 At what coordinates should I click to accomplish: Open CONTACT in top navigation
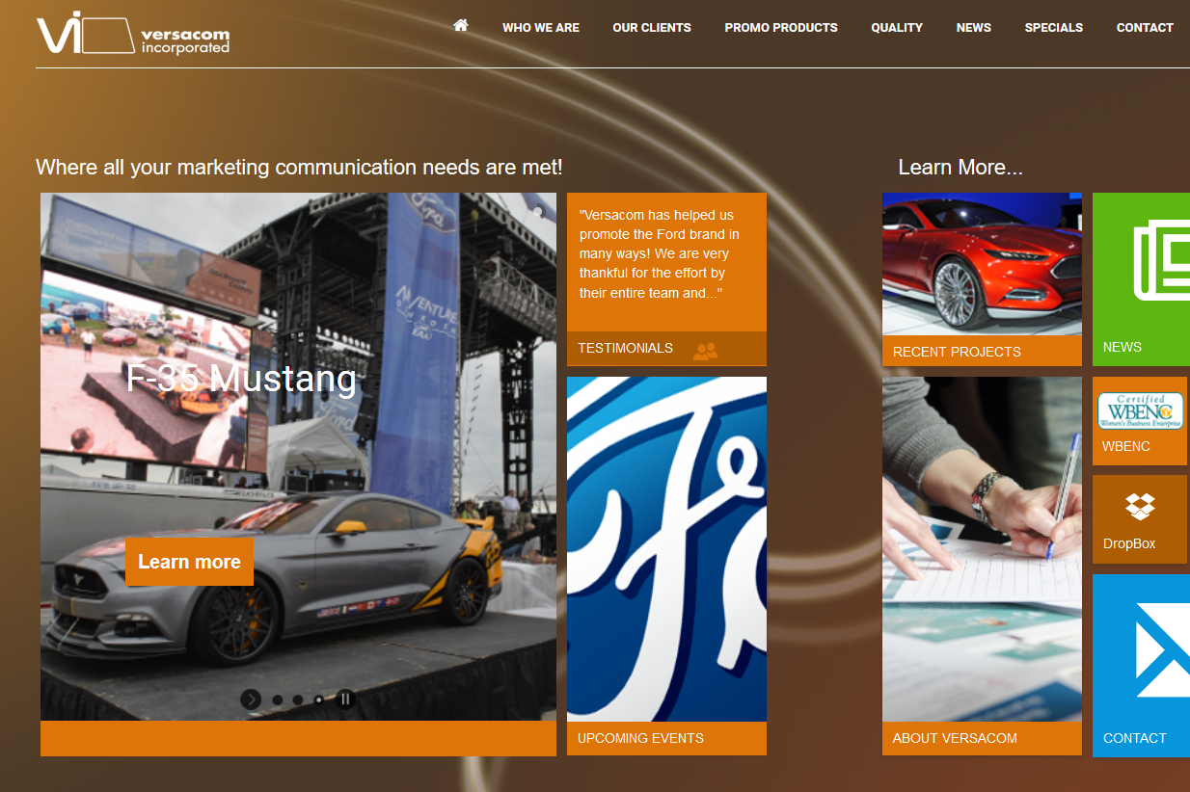coord(1145,28)
